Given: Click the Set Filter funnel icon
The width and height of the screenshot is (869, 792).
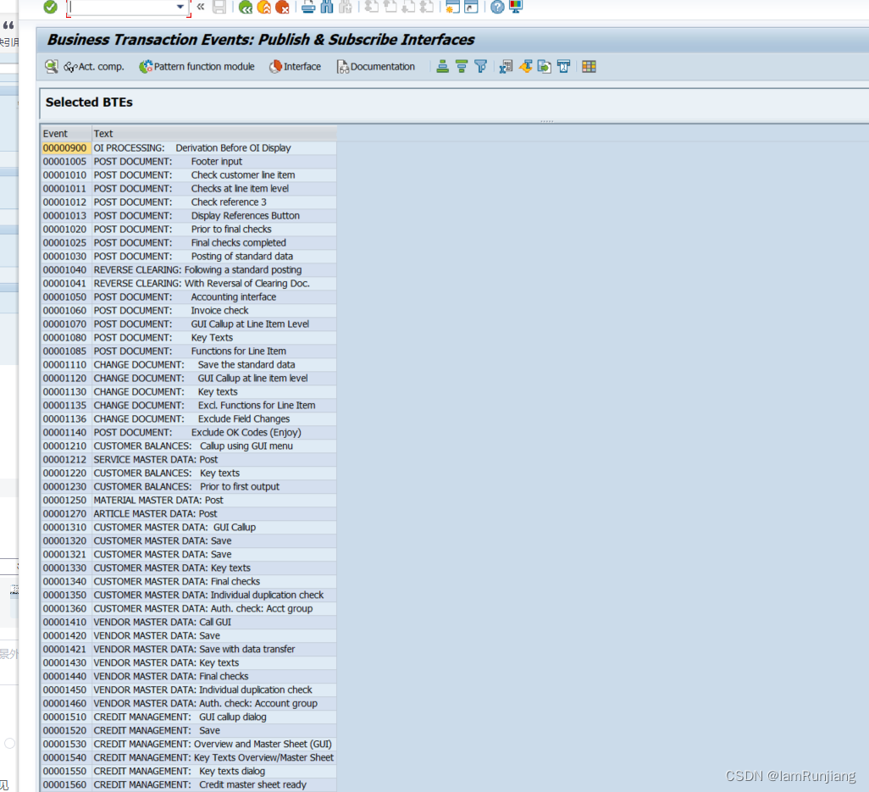Looking at the screenshot, I should point(480,67).
